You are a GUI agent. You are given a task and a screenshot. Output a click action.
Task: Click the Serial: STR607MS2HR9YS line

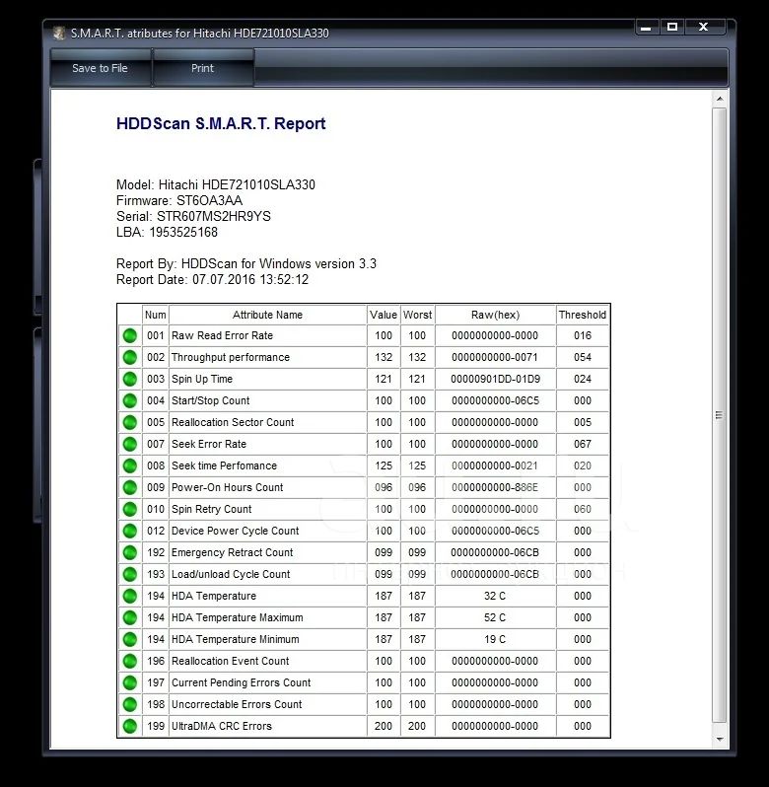tap(193, 216)
